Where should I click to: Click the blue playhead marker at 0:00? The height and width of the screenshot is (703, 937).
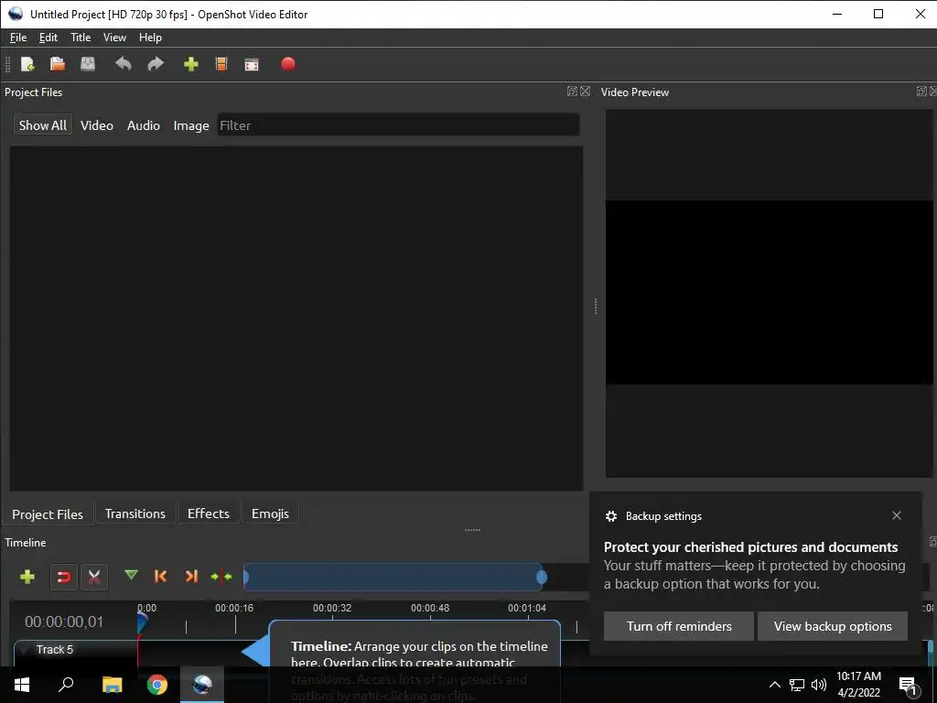click(142, 622)
